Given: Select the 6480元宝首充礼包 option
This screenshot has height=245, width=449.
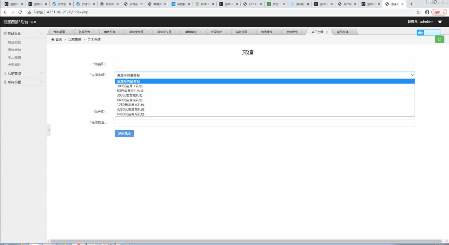Looking at the screenshot, I should (x=130, y=114).
